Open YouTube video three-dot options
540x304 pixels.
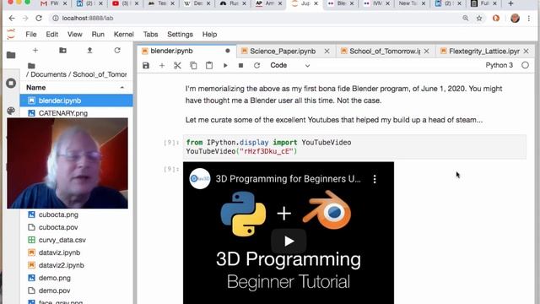[x=375, y=179]
